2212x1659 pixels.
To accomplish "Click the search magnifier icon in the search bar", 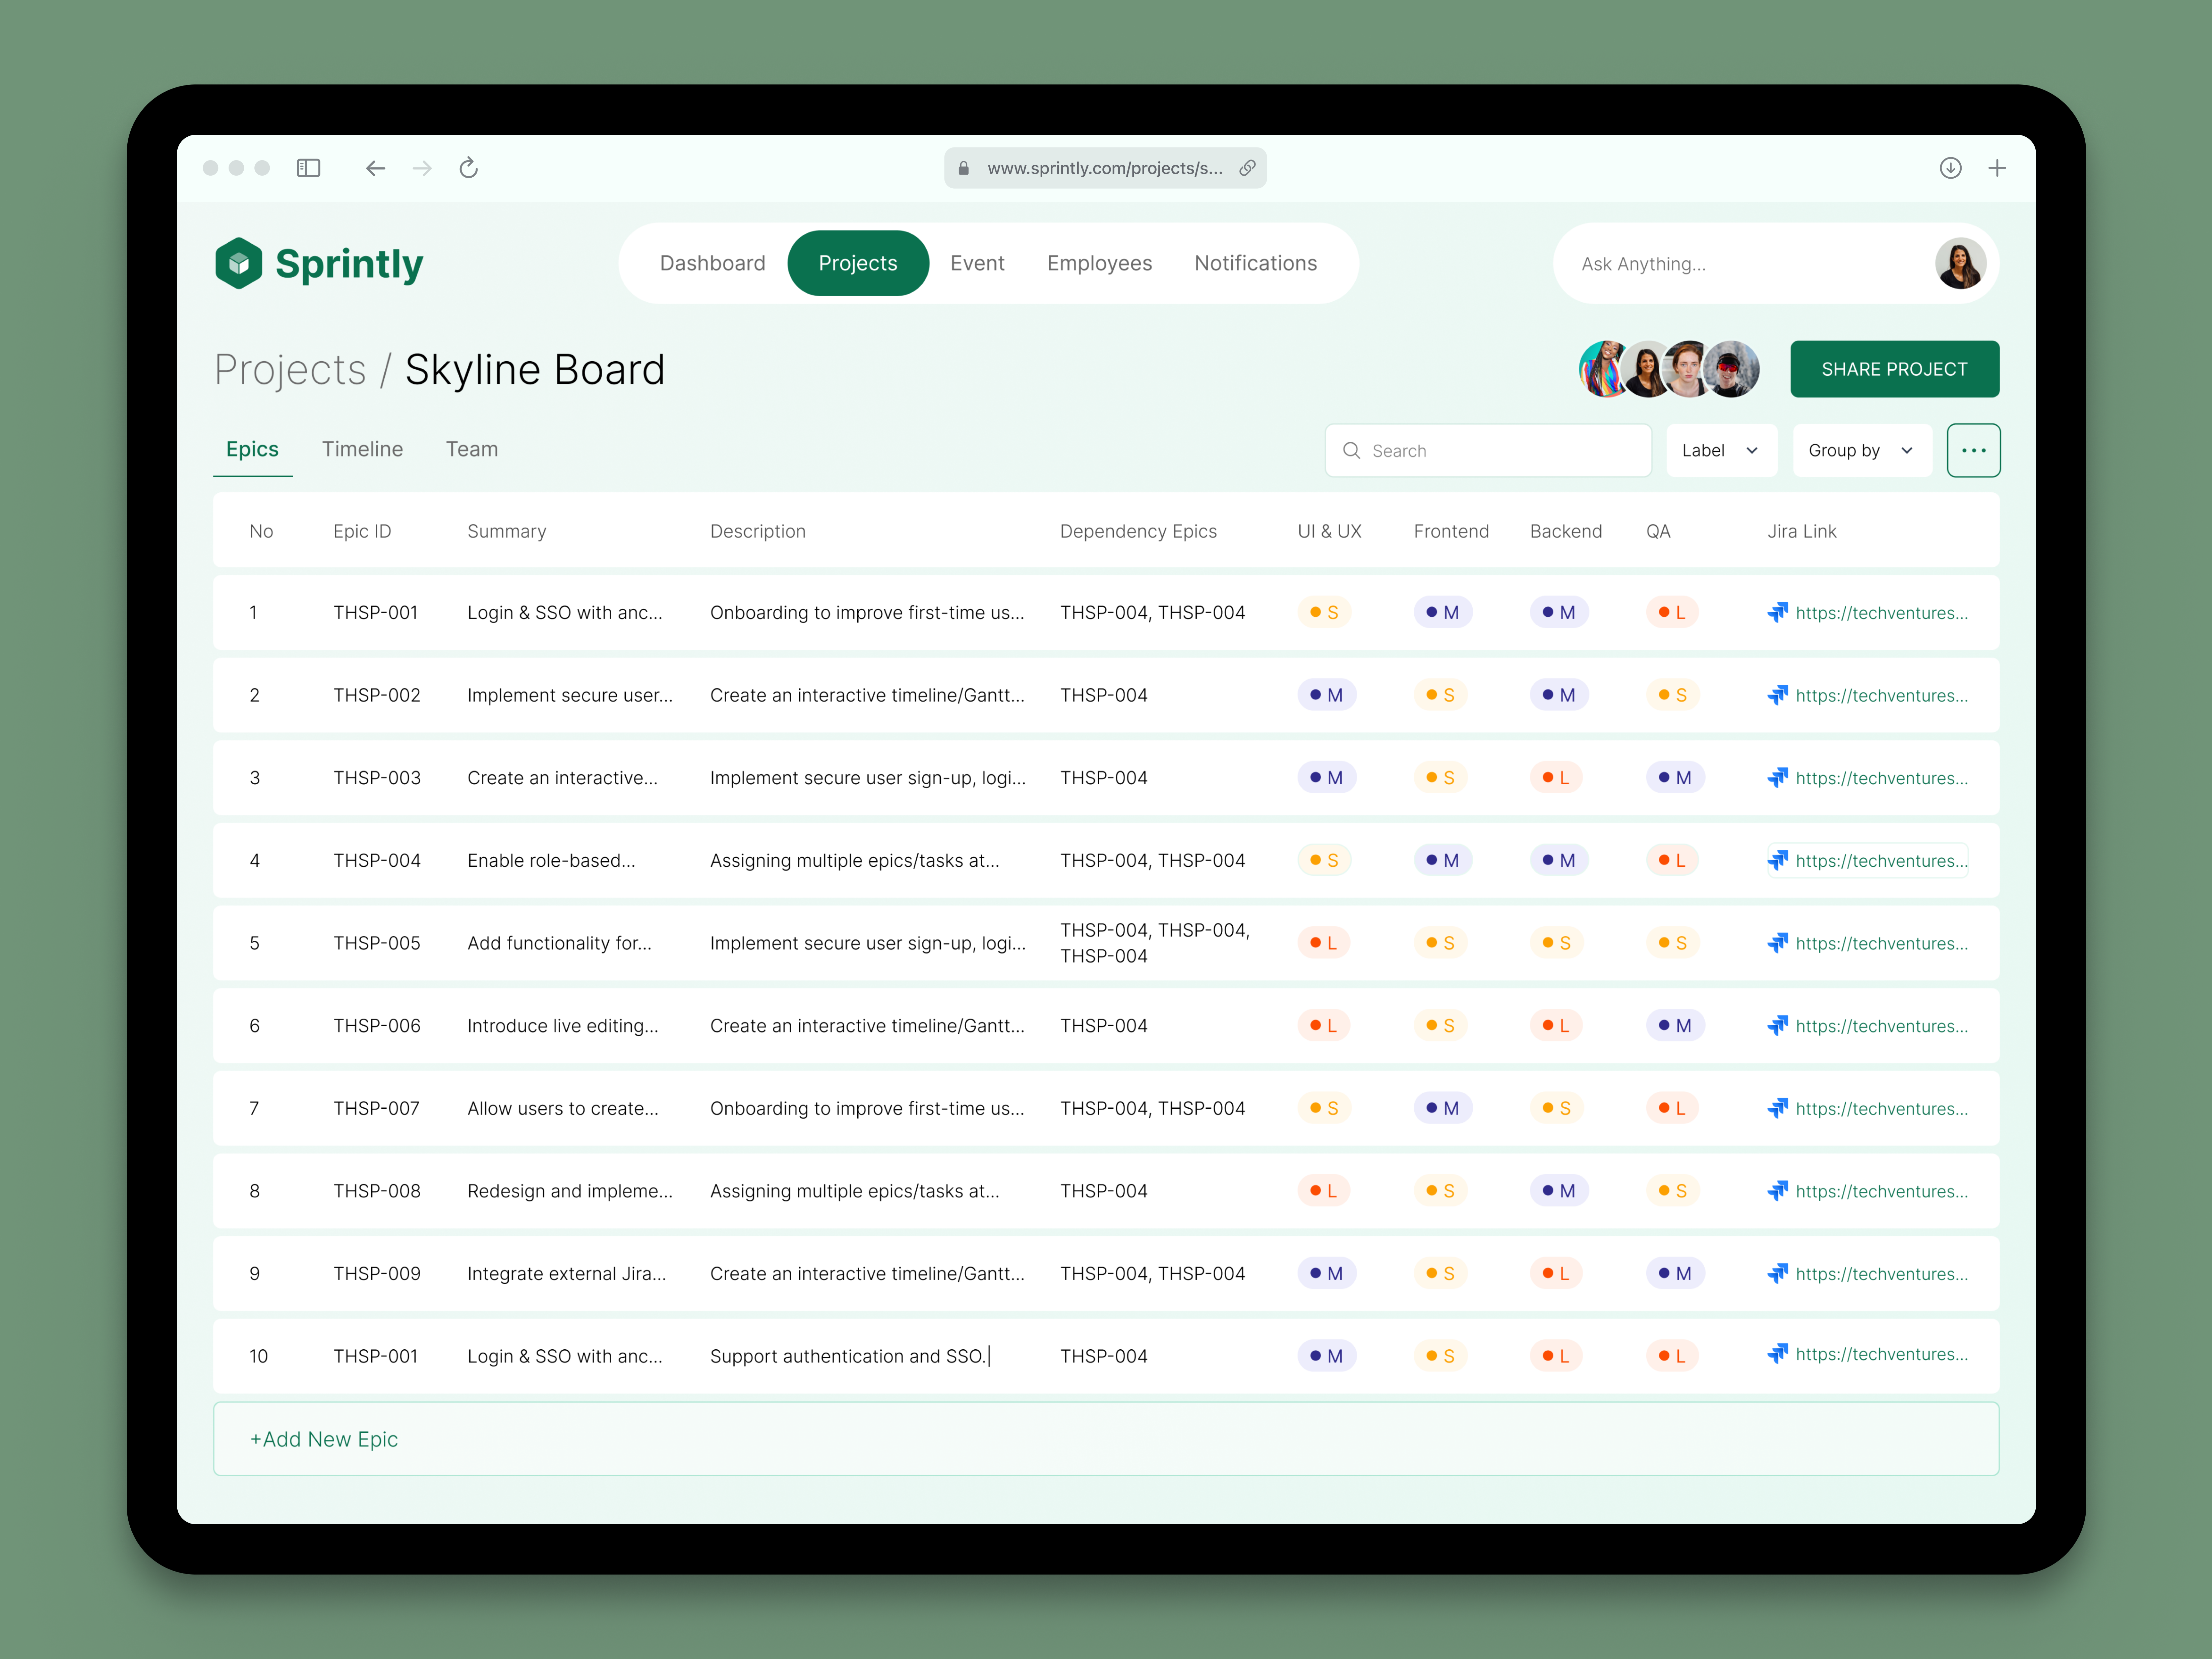I will (x=1352, y=450).
